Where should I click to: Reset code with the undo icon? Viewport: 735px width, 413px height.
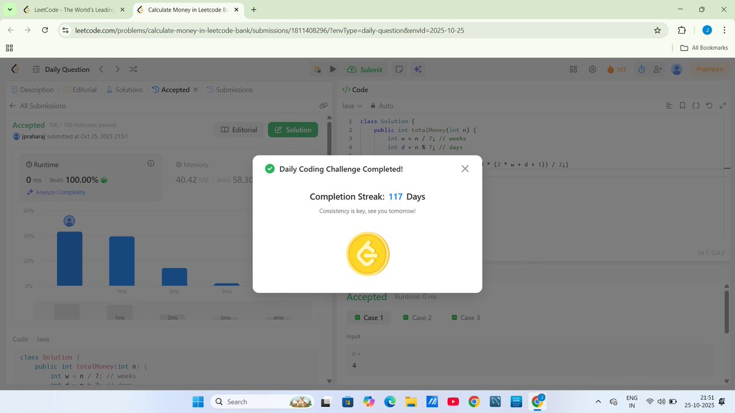click(709, 106)
